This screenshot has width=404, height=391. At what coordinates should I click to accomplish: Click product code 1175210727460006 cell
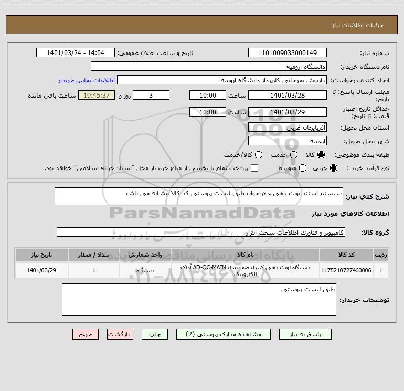click(x=346, y=270)
